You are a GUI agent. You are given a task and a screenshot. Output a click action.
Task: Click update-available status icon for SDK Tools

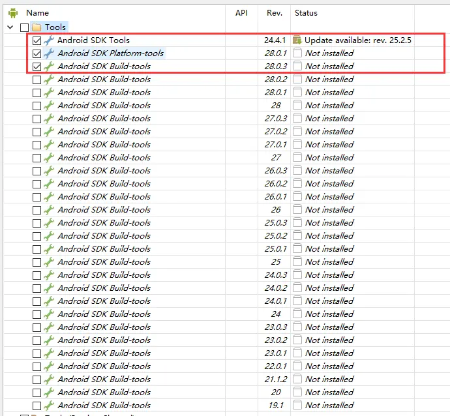point(297,40)
